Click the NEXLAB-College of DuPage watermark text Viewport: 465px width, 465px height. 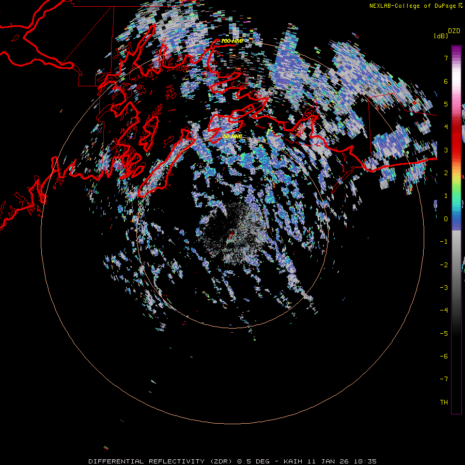(416, 6)
